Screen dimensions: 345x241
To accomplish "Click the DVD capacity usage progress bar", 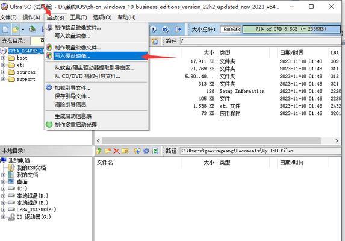I will tap(291, 29).
